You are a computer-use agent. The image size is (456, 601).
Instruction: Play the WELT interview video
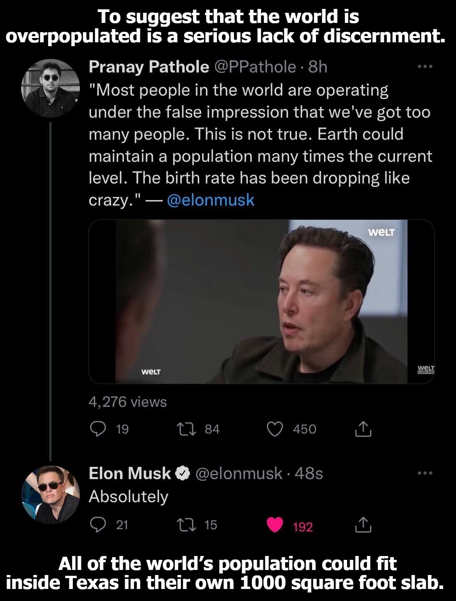click(x=262, y=303)
